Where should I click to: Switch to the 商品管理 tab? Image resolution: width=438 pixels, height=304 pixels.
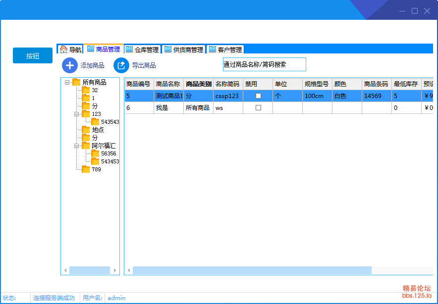[104, 49]
